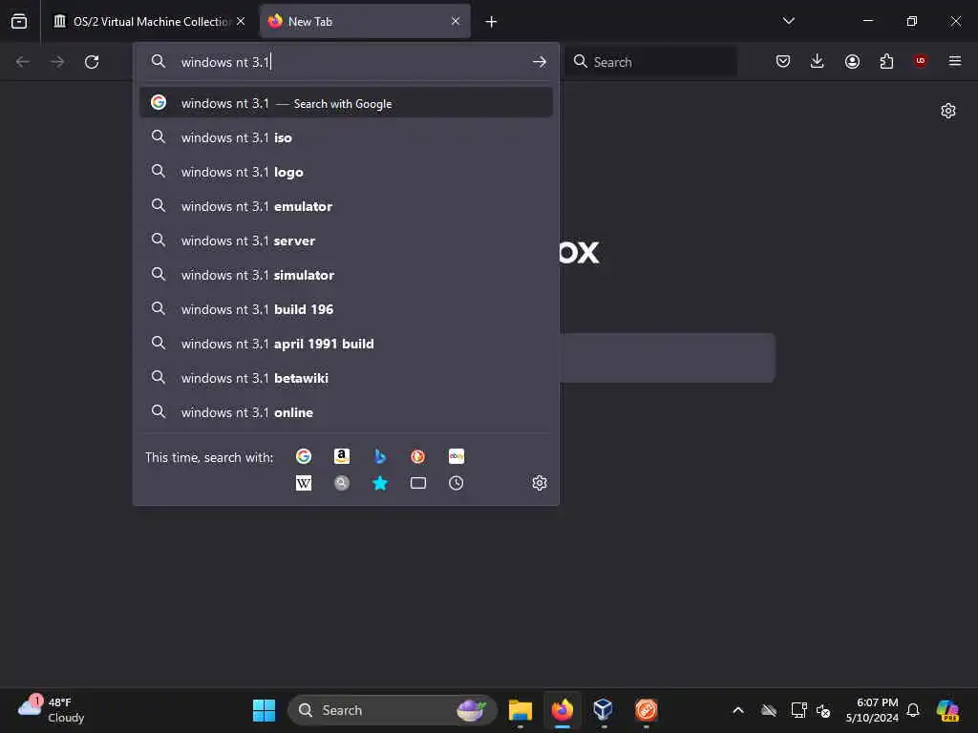The height and width of the screenshot is (733, 978).
Task: Open the uBlock Origin extension
Action: (x=921, y=60)
